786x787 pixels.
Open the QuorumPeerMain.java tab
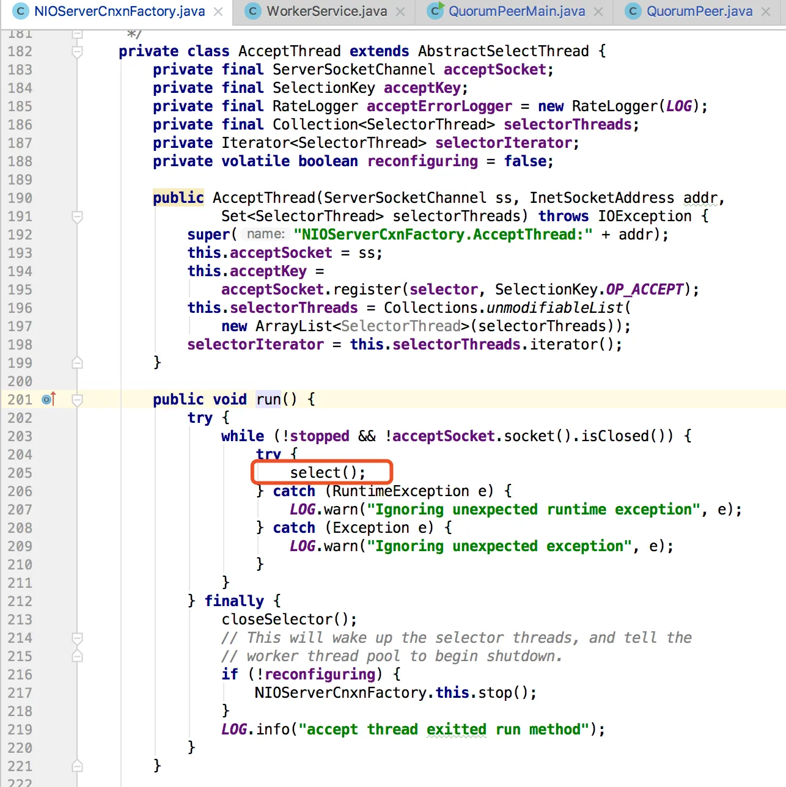[x=516, y=11]
